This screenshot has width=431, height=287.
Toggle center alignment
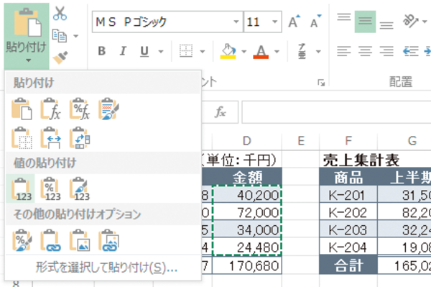[x=365, y=51]
